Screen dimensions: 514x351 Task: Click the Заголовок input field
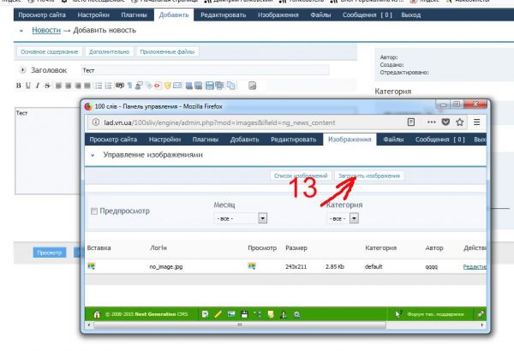point(206,70)
